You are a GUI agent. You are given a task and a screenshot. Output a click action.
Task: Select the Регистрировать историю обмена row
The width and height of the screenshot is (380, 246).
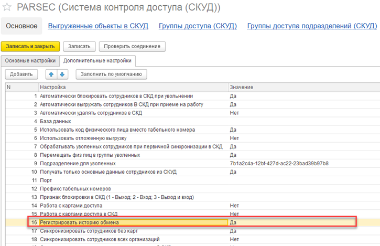coord(133,222)
